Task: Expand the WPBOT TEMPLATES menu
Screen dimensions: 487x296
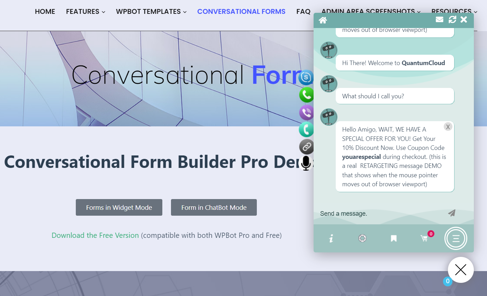Action: 151,11
